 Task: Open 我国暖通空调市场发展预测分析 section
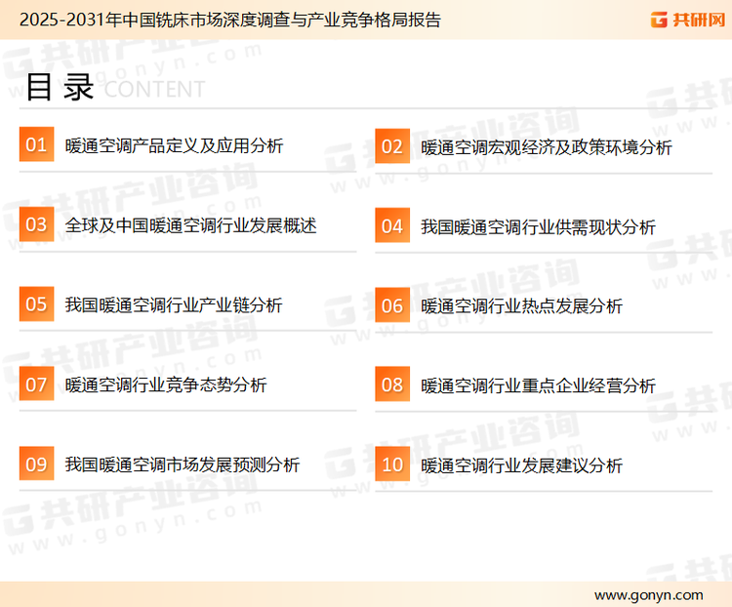183,465
